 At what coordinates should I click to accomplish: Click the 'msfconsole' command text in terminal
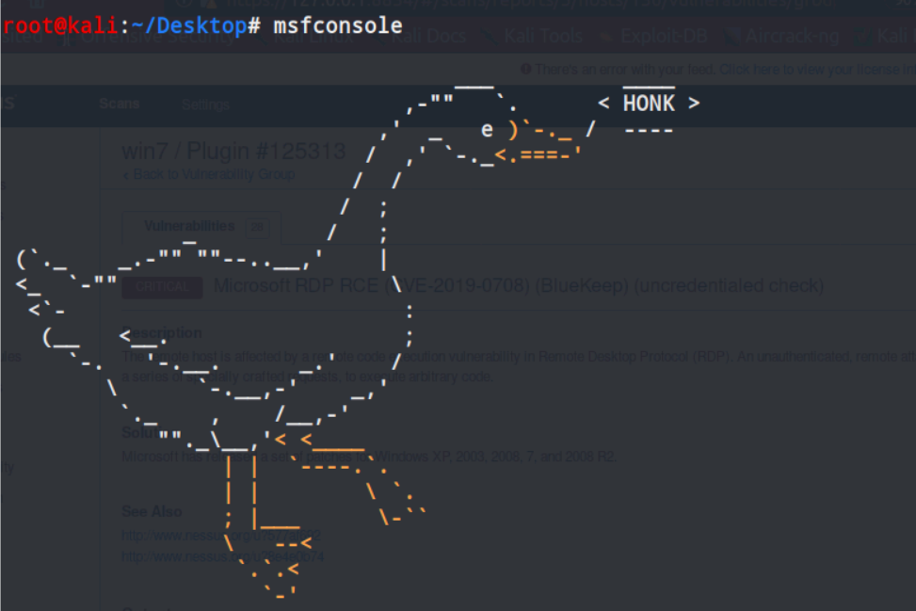click(x=338, y=25)
